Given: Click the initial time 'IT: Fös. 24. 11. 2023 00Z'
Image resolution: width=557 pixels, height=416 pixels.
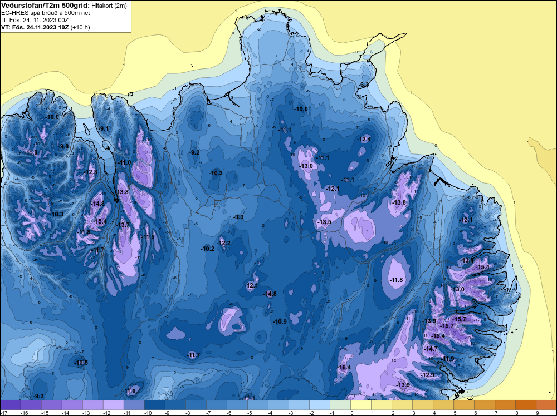Looking at the screenshot, I should click(35, 20).
